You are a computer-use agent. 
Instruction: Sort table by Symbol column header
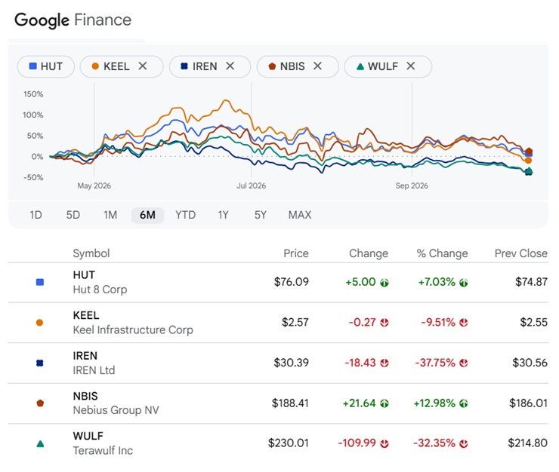[91, 253]
